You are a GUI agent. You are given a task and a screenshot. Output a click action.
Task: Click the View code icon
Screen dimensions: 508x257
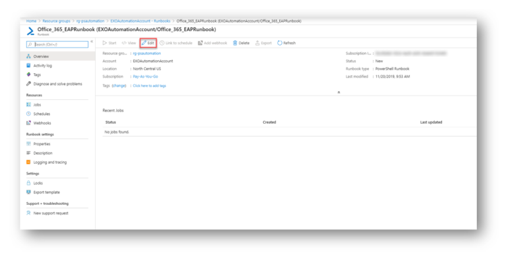click(x=124, y=43)
